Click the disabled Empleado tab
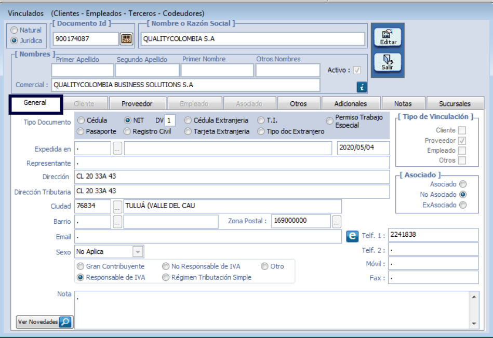The image size is (493, 338). coord(194,104)
